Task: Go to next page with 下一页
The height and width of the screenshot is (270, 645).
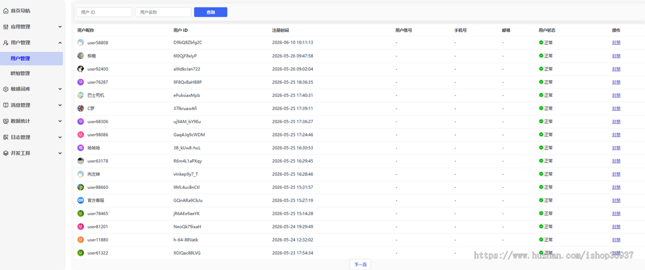Action: click(360, 265)
